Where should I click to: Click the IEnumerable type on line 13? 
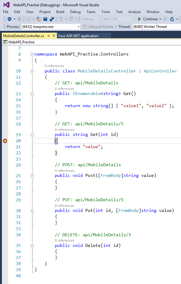(87, 94)
